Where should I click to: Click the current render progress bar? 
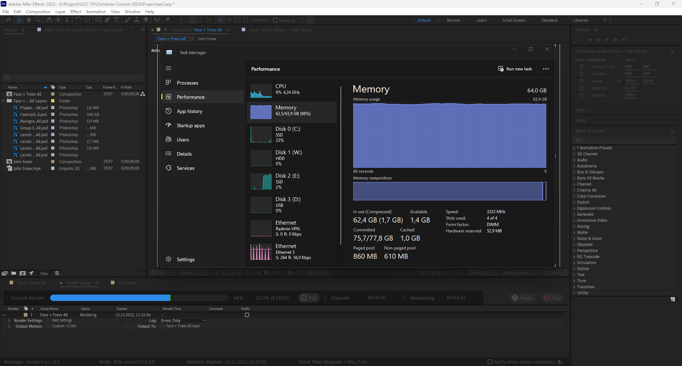(x=139, y=298)
